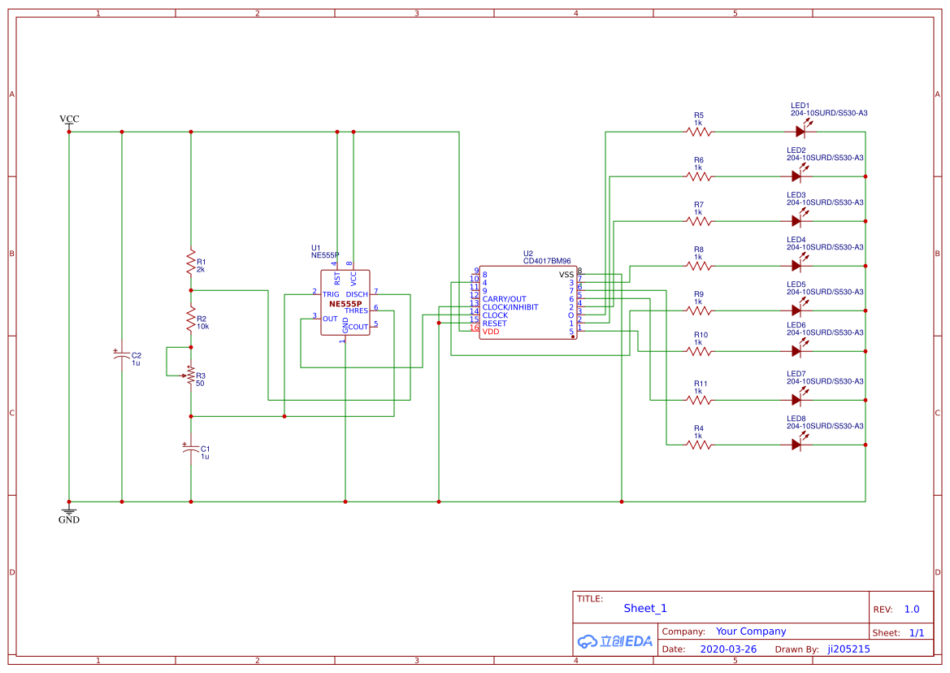Click the LED1 diode symbol
The width and height of the screenshot is (950, 673).
802,129
